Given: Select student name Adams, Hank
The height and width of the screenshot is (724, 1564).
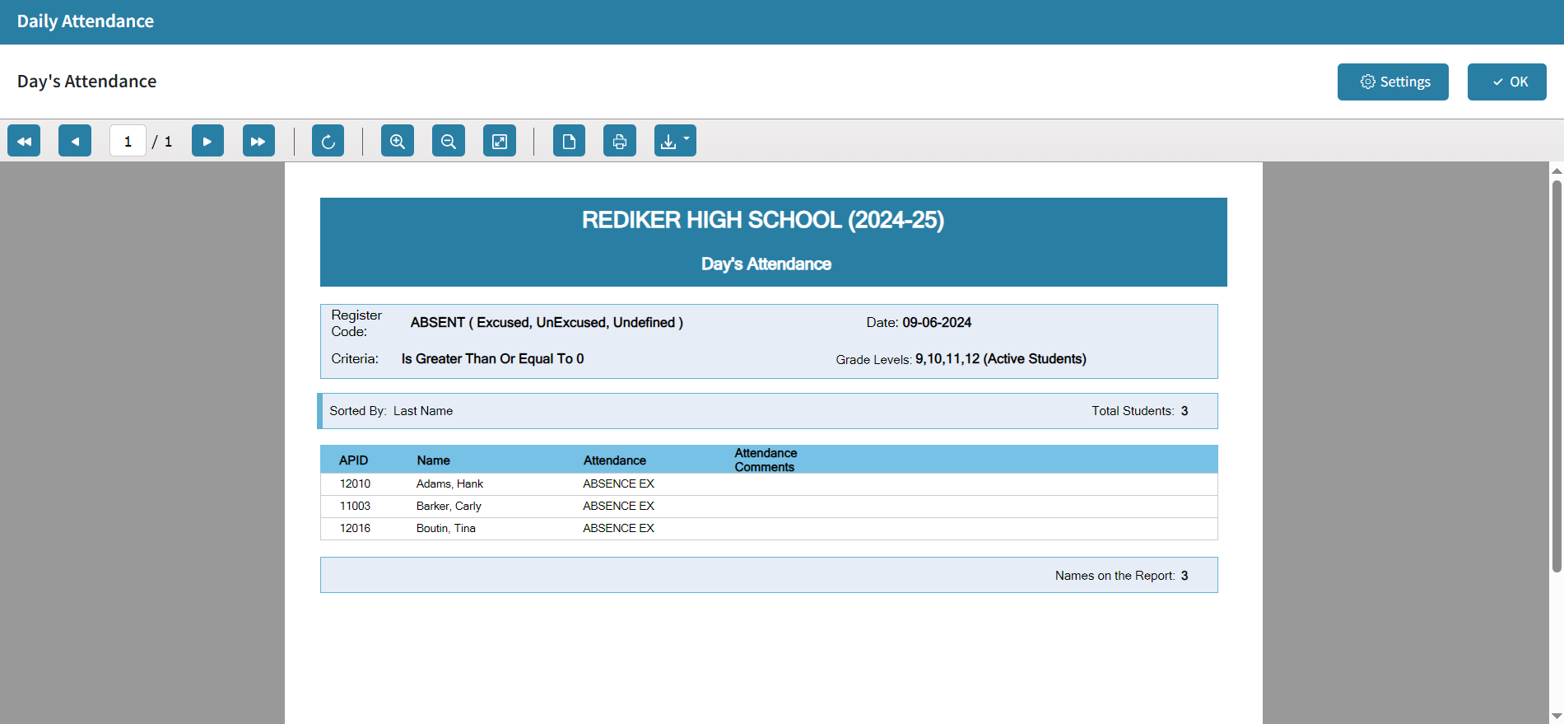Looking at the screenshot, I should [449, 483].
